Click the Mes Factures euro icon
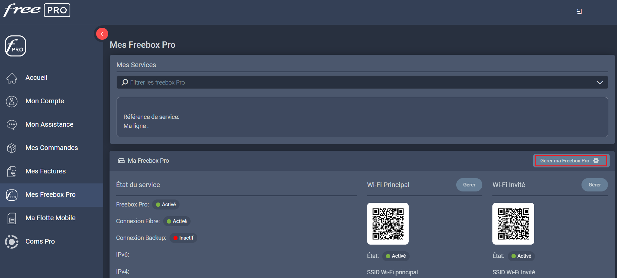 (12, 171)
